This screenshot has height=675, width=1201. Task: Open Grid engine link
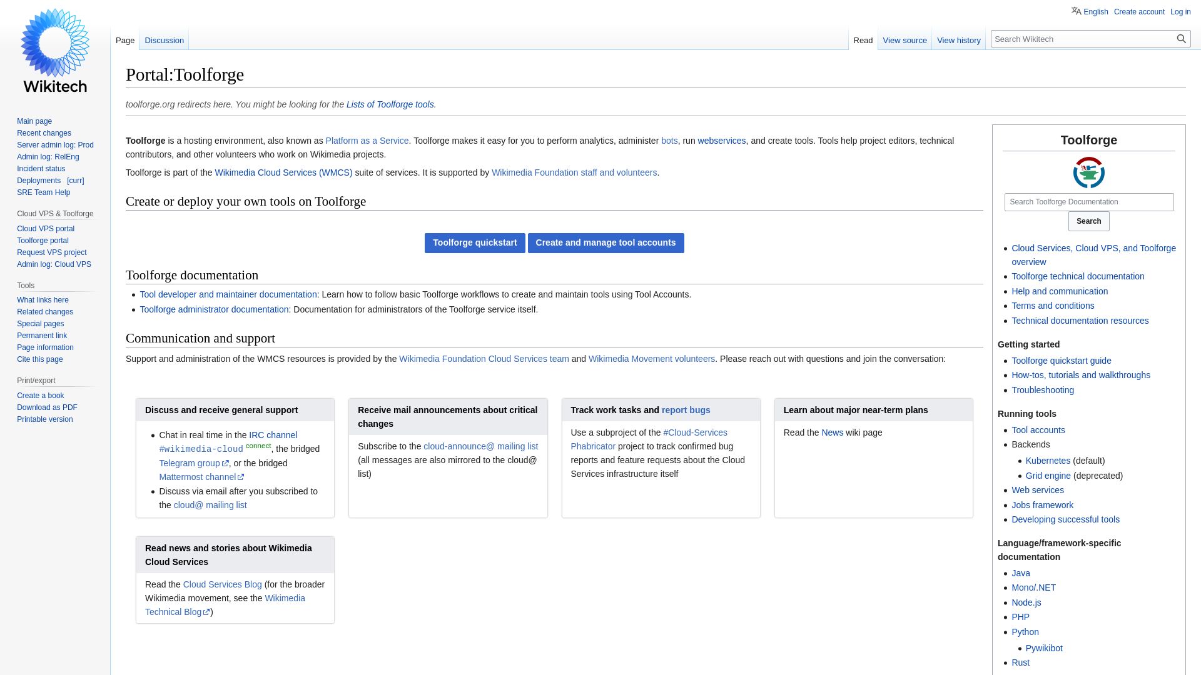click(1048, 476)
